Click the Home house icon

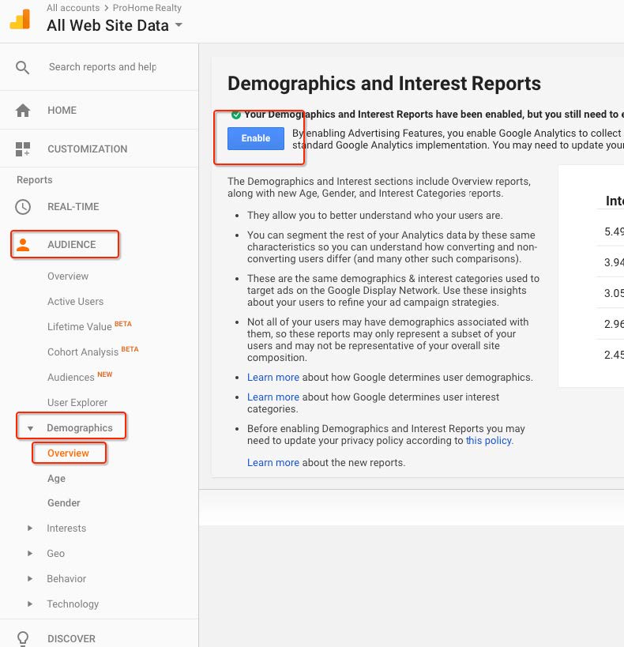tap(23, 110)
